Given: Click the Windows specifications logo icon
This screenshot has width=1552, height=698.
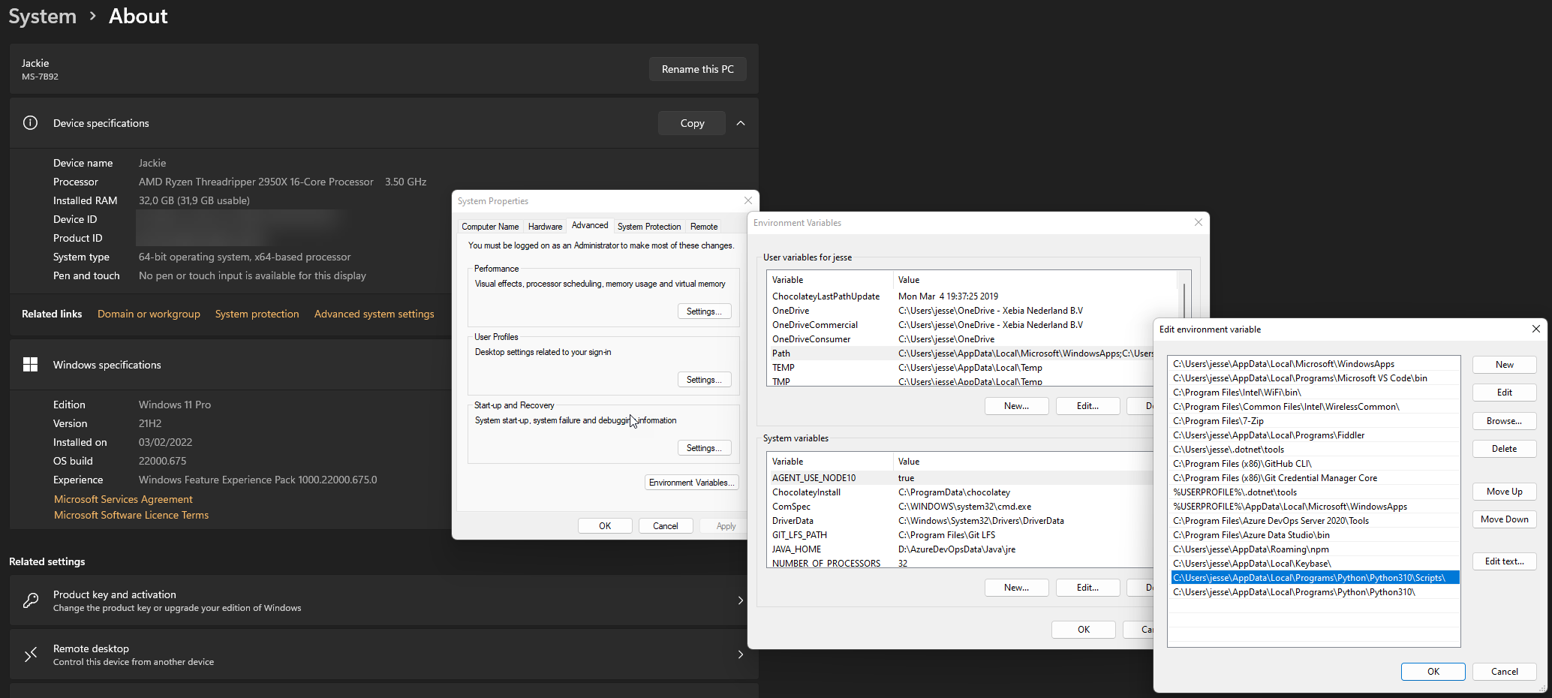Looking at the screenshot, I should coord(31,364).
